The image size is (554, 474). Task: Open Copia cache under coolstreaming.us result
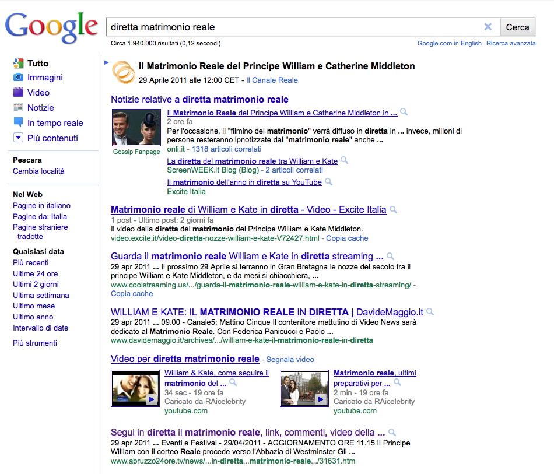(x=132, y=293)
